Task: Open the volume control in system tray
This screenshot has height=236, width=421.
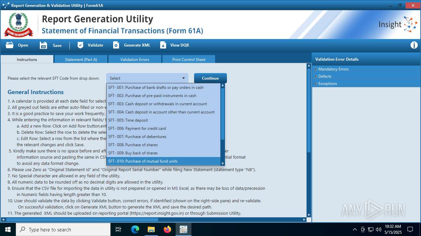Action: (378, 229)
